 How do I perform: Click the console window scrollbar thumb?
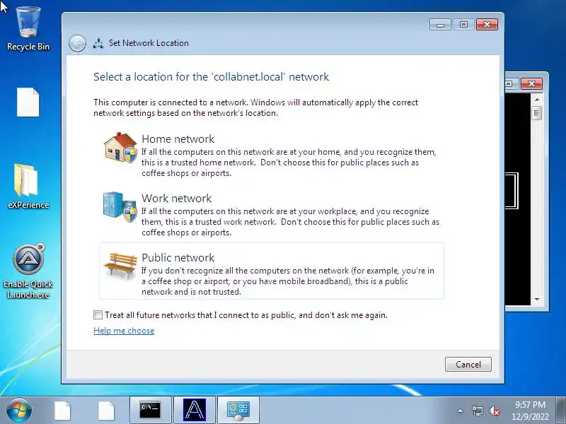click(537, 113)
